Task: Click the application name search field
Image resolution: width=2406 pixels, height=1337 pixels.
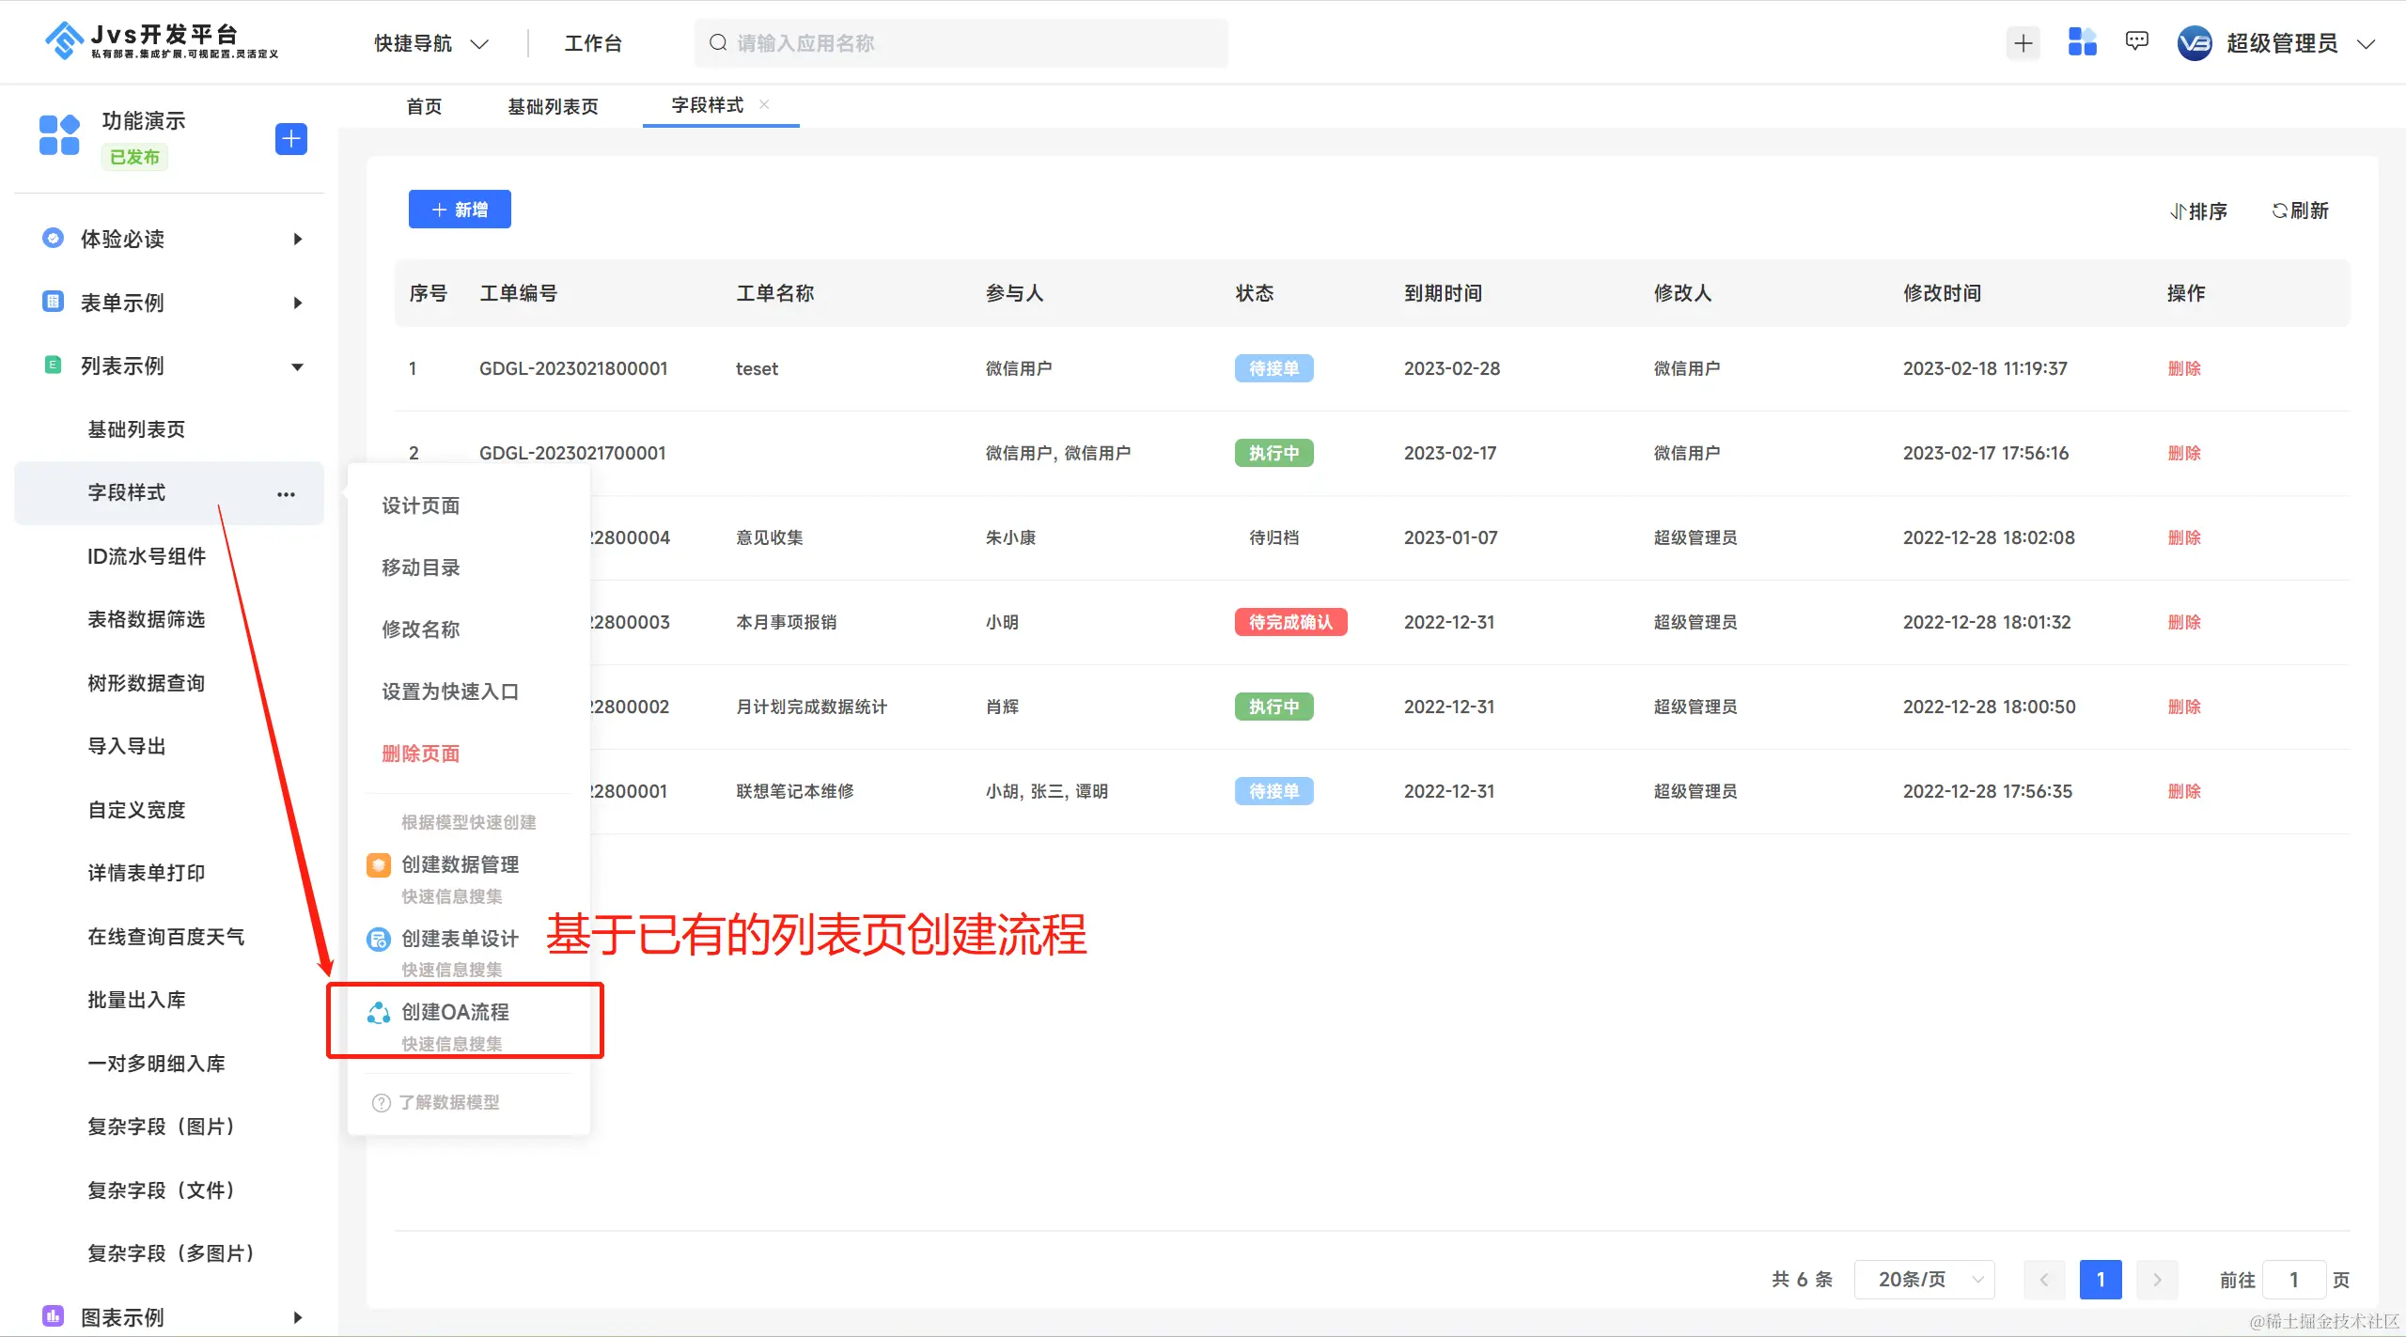Action: [961, 43]
